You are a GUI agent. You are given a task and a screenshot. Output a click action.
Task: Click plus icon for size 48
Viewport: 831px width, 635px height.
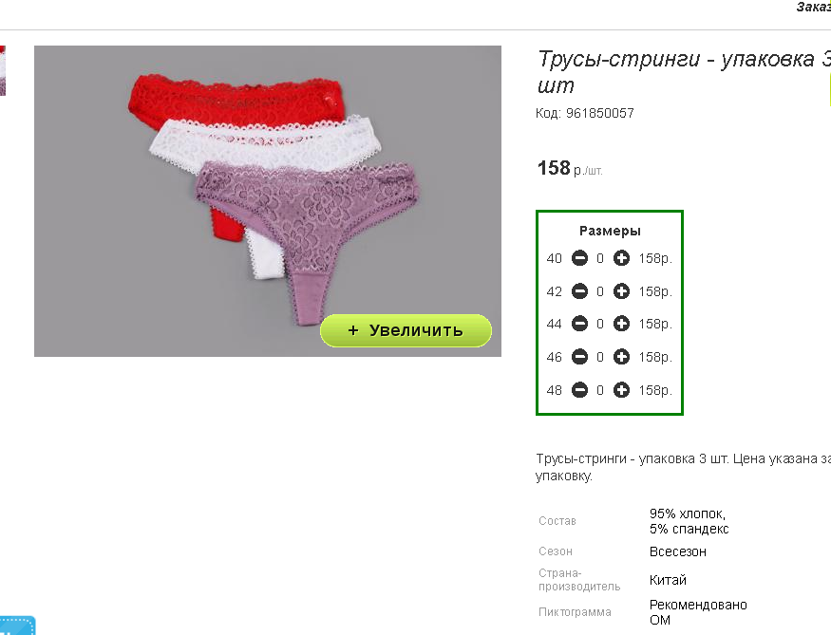pyautogui.click(x=621, y=390)
